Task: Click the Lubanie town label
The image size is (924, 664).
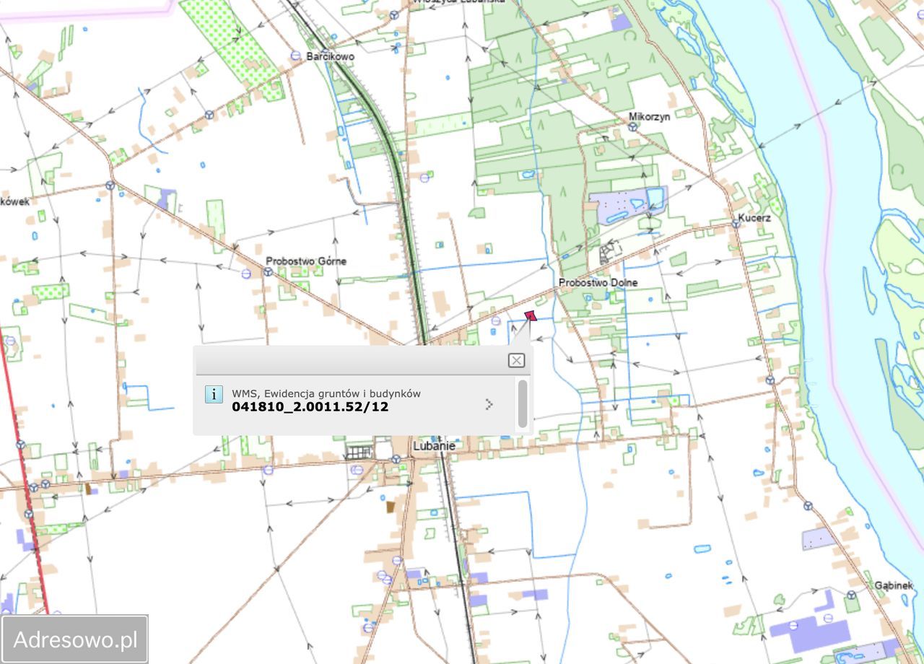Action: point(434,446)
